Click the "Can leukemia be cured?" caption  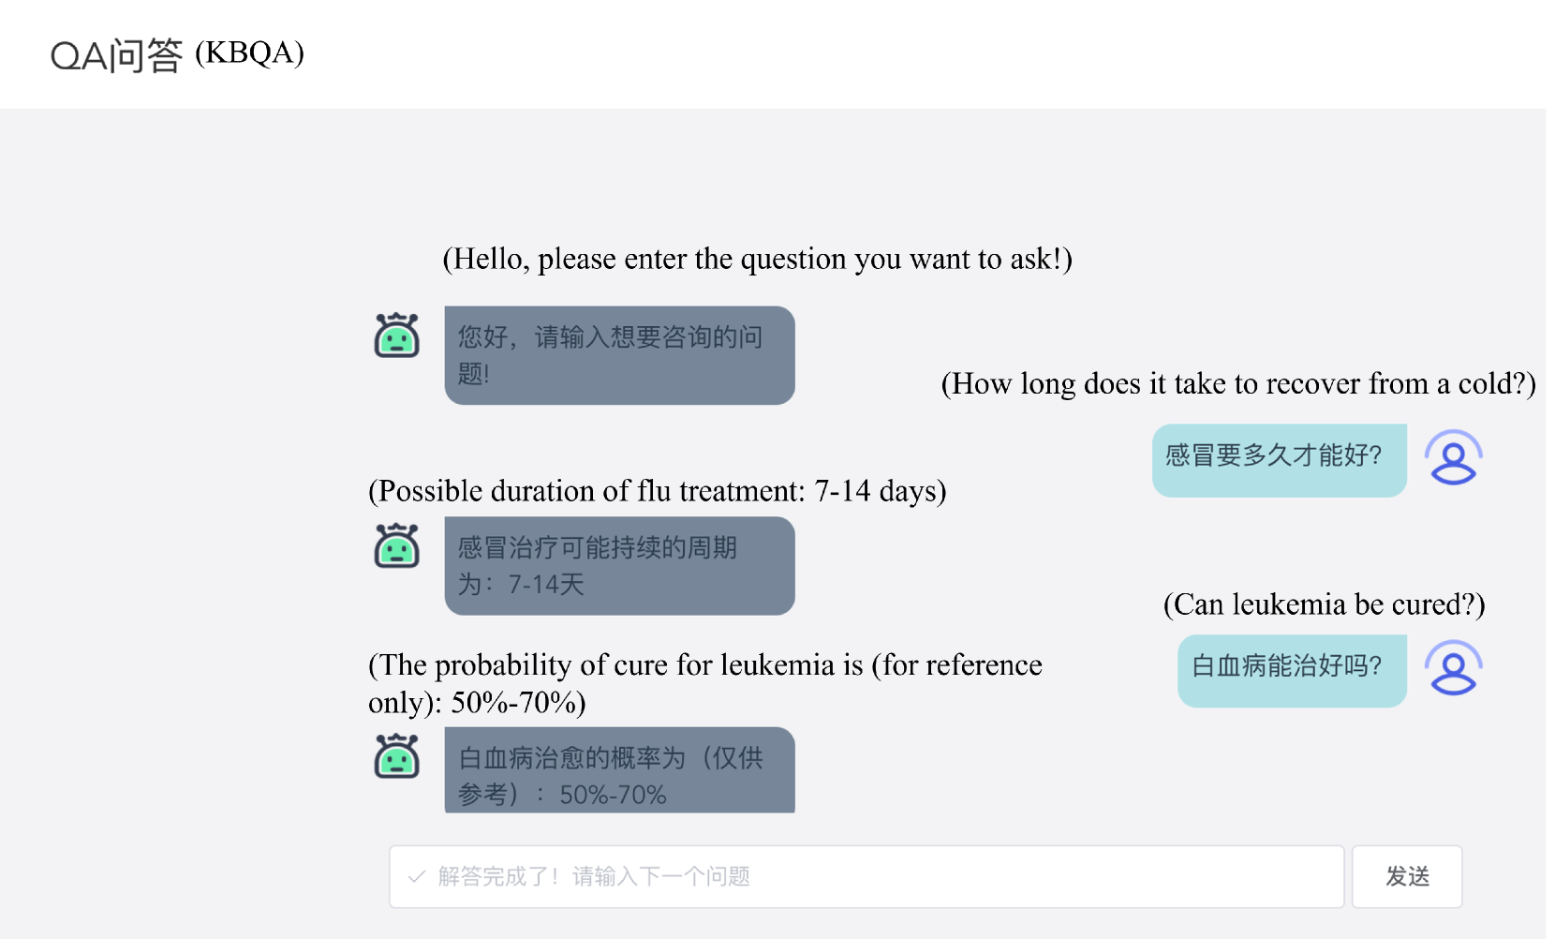[x=1324, y=604]
